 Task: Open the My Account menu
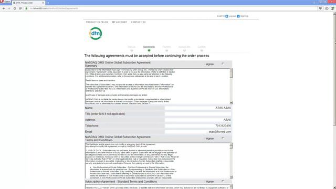point(120,22)
